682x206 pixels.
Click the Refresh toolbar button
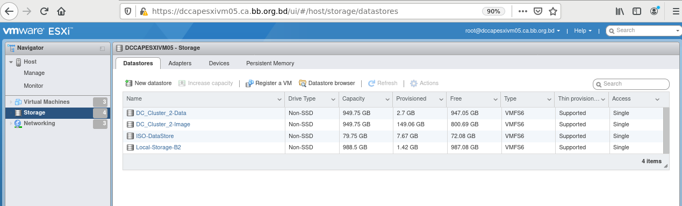[383, 83]
